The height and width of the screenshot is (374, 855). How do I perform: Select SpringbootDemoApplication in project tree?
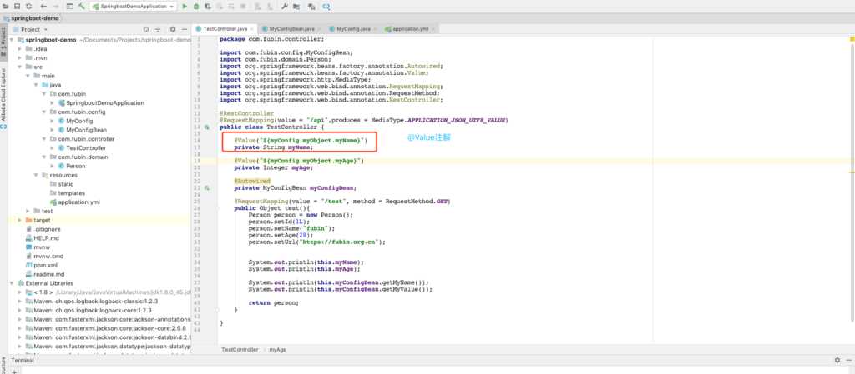(104, 102)
